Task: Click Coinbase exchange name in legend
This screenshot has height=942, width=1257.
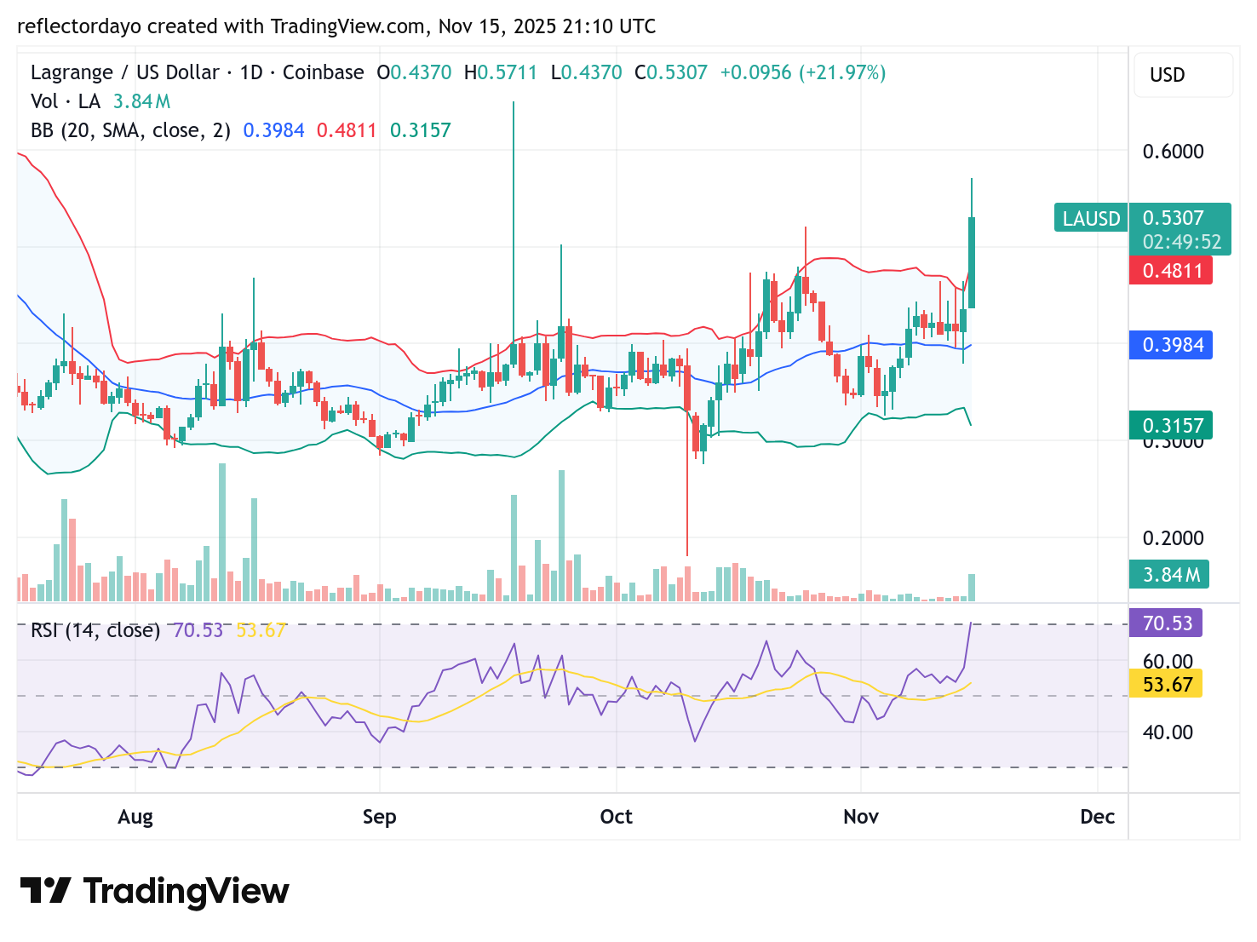Action: pos(323,72)
